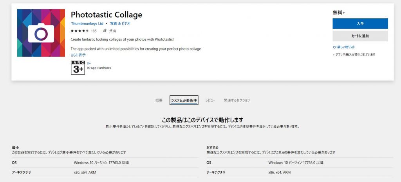Click the Phototastic Collage app icon
This screenshot has width=401, height=182.
pos(41,33)
